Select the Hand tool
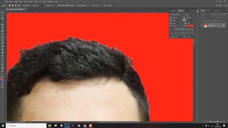This screenshot has width=228, height=128. (x=2, y=68)
